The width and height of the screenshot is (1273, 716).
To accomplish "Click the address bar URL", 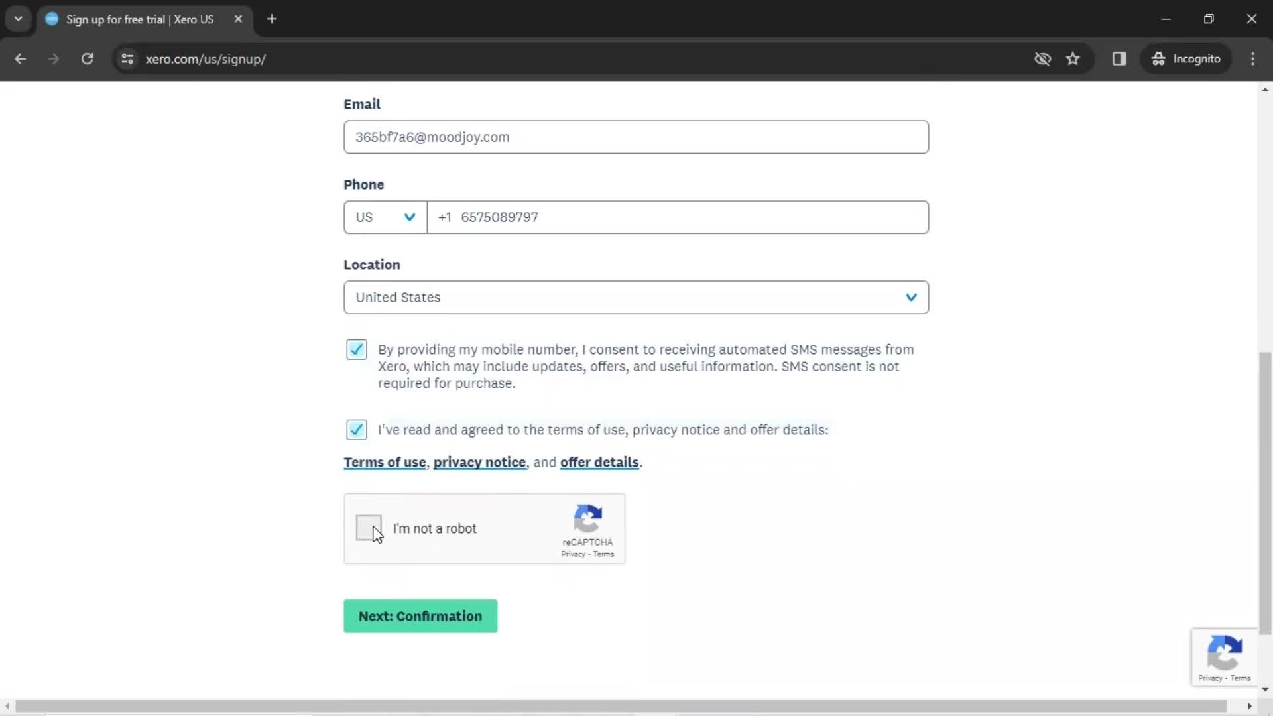I will tap(206, 59).
